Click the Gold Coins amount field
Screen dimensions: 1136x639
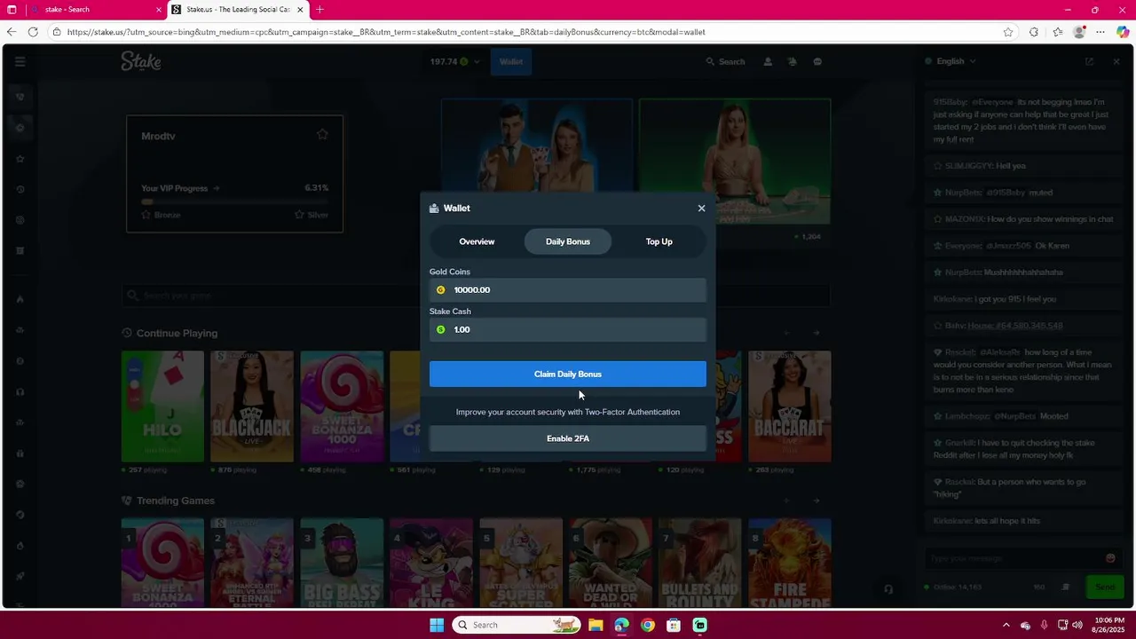568,289
